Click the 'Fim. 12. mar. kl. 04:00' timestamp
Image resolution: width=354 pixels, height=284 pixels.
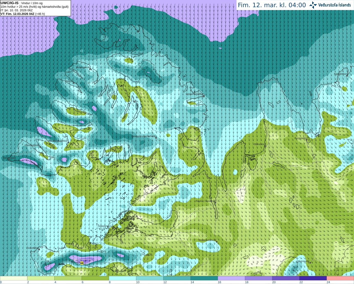272,5
